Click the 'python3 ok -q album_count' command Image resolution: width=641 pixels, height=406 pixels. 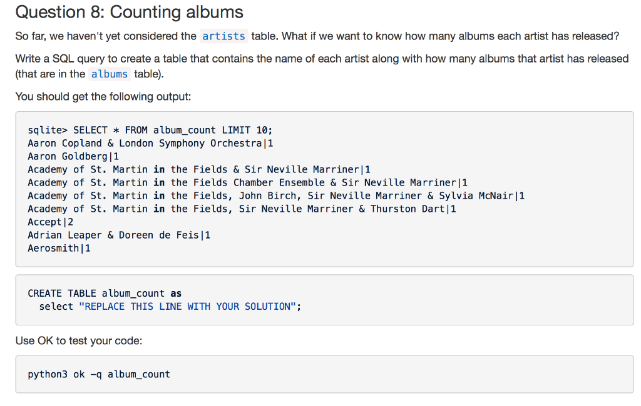[x=99, y=374]
